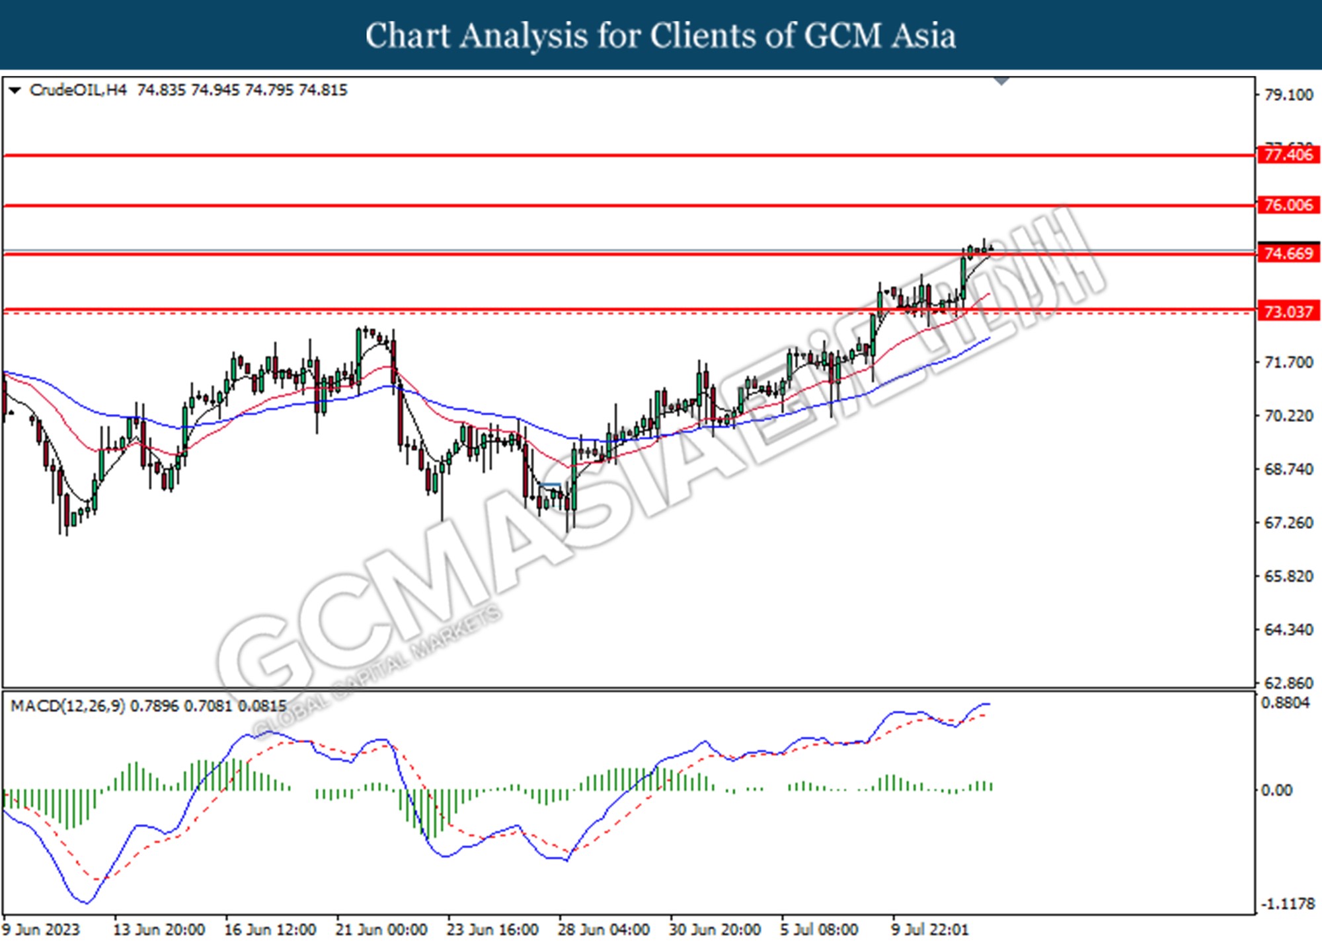This screenshot has width=1322, height=943.
Task: Click the 23 Jun 16:00 time label
Action: 492,929
